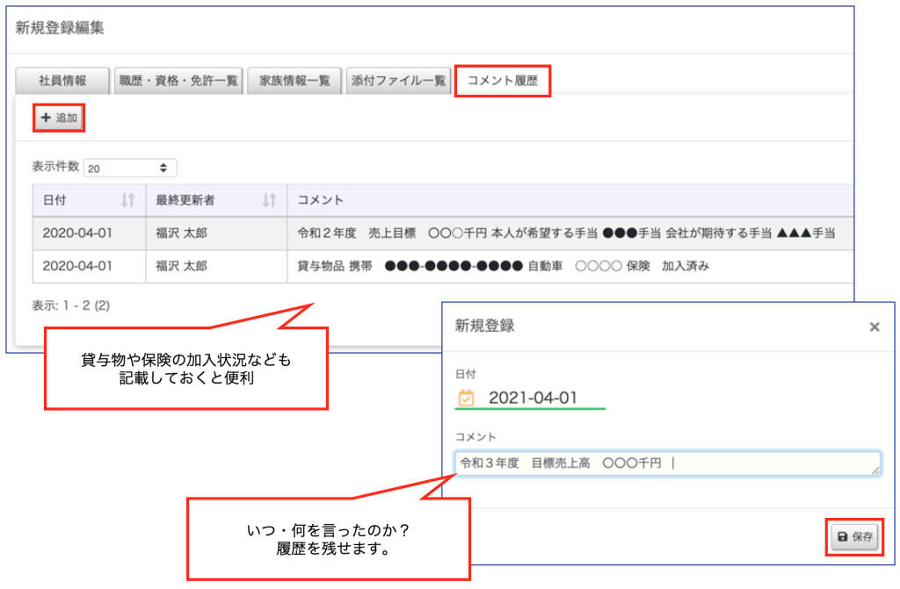Image resolution: width=900 pixels, height=589 pixels.
Task: Close the 新規登録 dialog with X
Action: click(x=874, y=327)
